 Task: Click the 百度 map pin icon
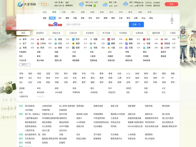(x=144, y=44)
